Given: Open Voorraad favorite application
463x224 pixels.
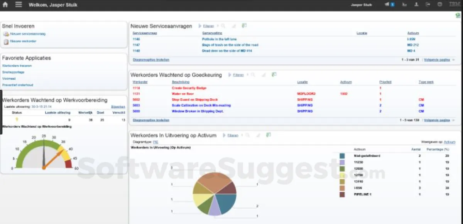Looking at the screenshot, I should tap(8, 78).
